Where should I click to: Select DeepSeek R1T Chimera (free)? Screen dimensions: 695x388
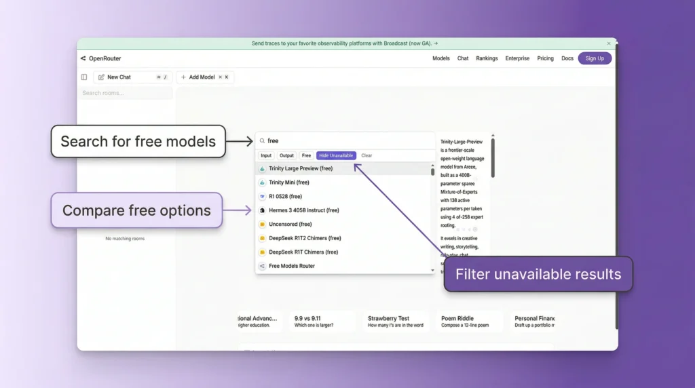(343, 252)
